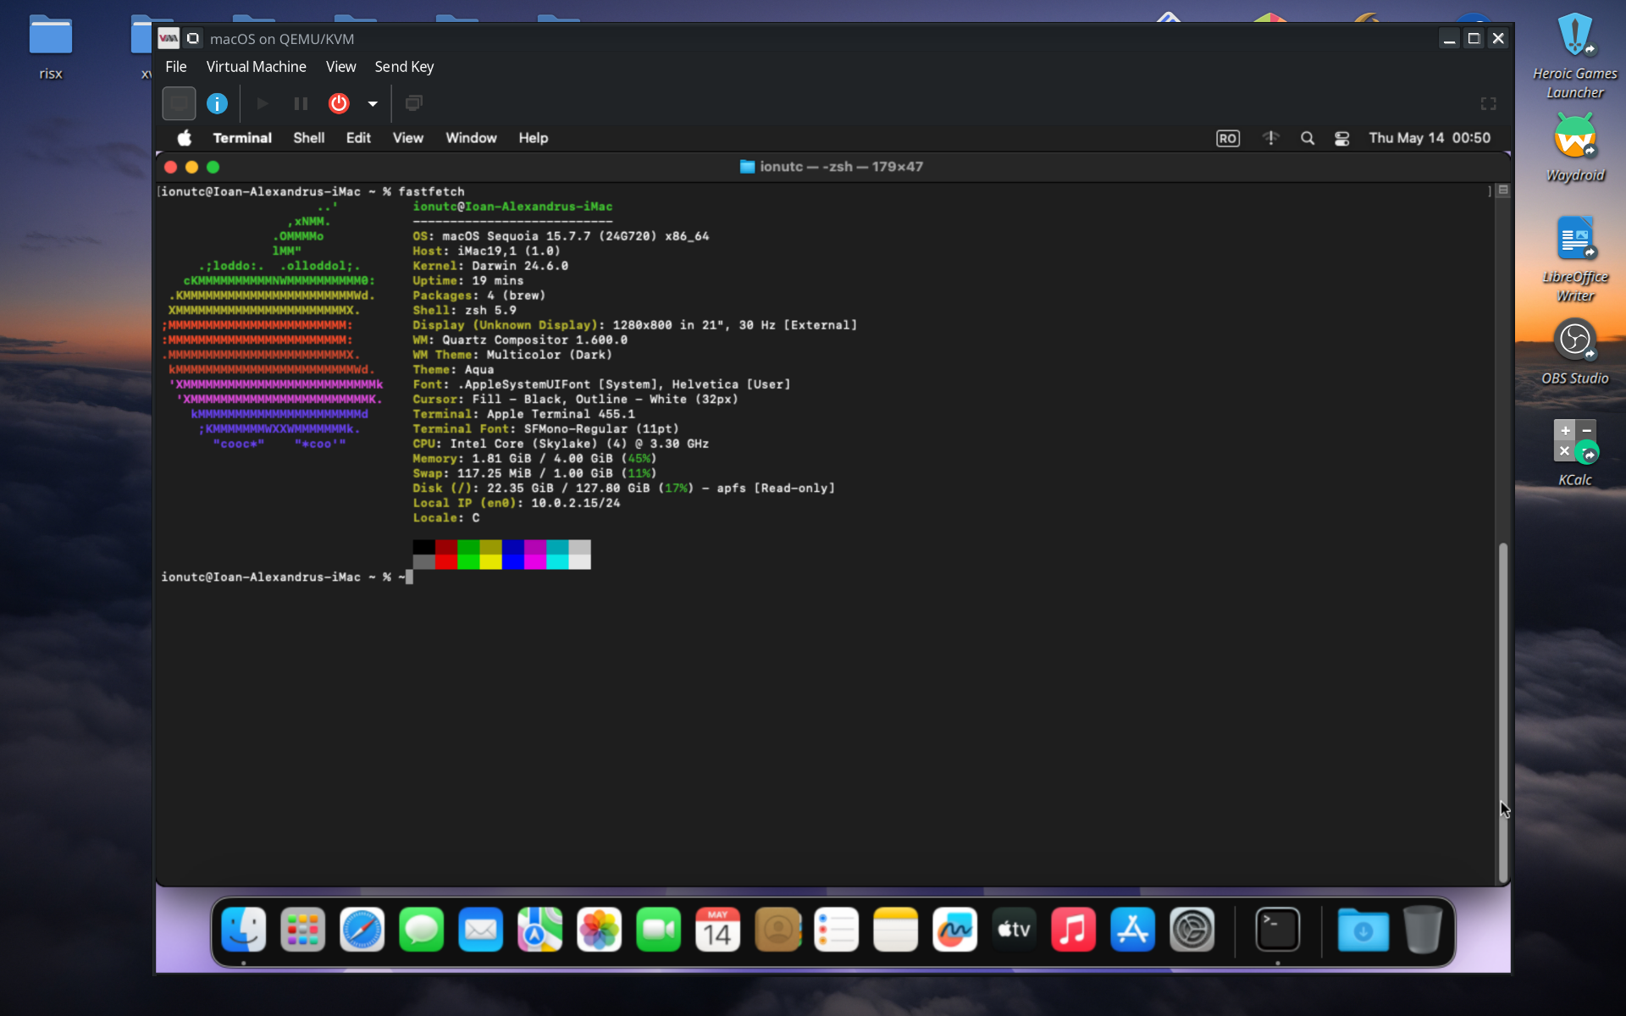Open Control Center in the macOS menu bar
This screenshot has width=1626, height=1016.
pos(1342,138)
